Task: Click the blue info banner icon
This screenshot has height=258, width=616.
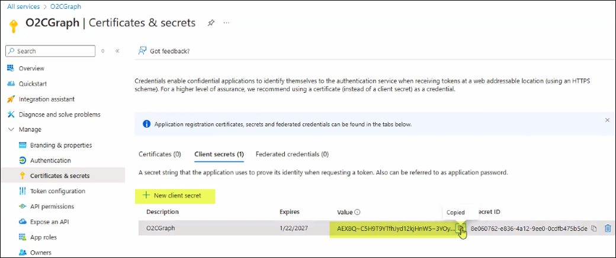Action: 146,124
